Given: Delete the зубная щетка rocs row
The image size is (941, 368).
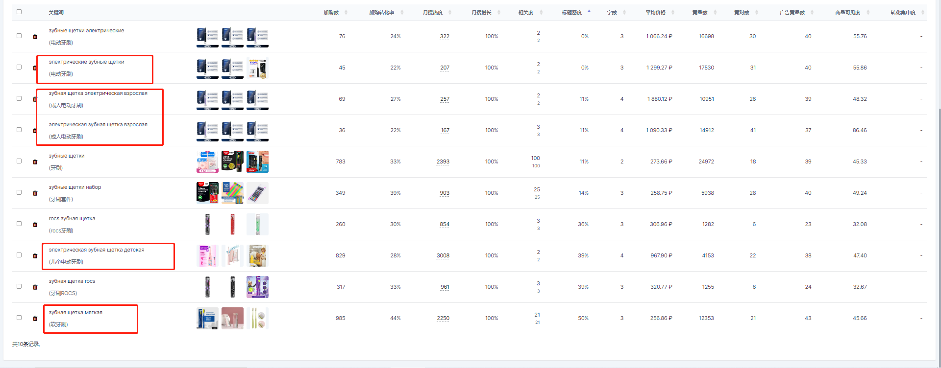Looking at the screenshot, I should [35, 287].
